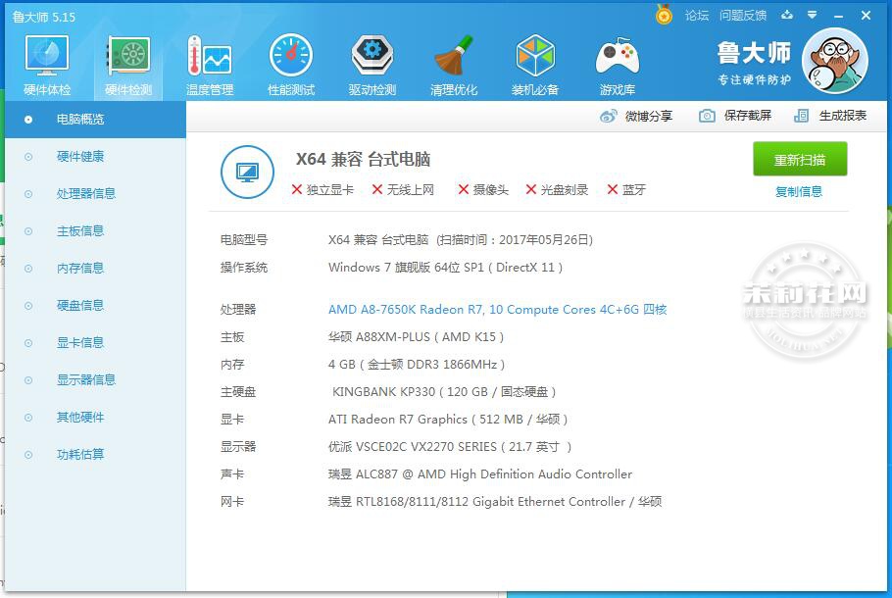
Task: Select 硬件健康 in the sidebar
Action: click(95, 157)
